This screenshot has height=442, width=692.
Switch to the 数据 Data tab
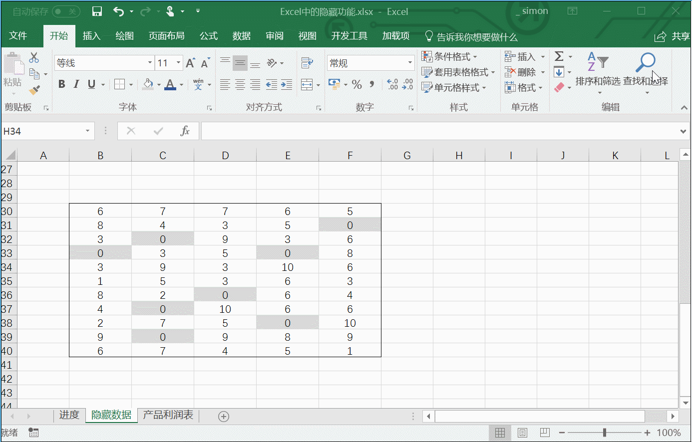coord(242,36)
